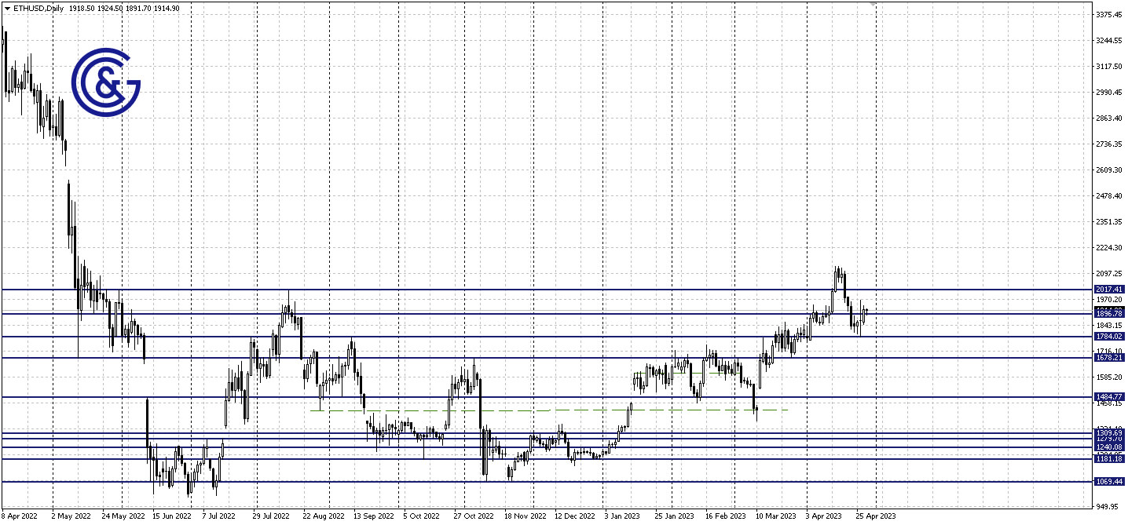Click the 1784.02 level price tag
This screenshot has width=1128, height=525.
click(x=1110, y=337)
